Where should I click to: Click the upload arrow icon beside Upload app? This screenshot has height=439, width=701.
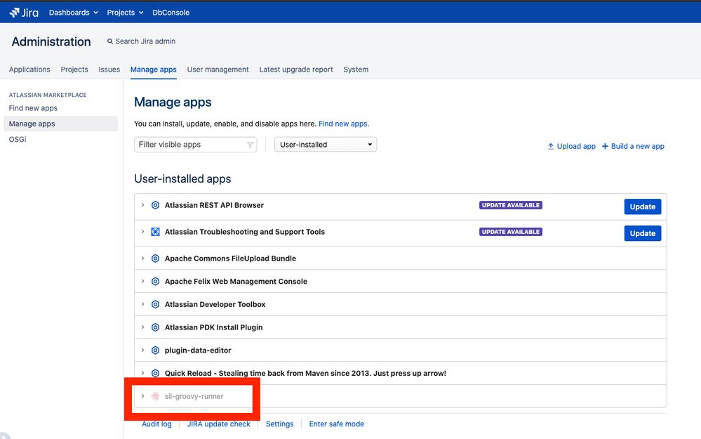(x=550, y=146)
